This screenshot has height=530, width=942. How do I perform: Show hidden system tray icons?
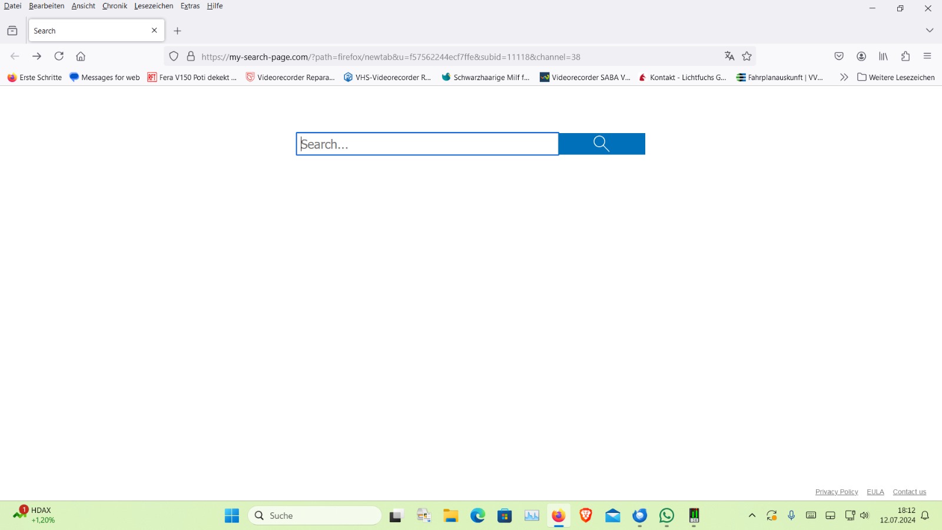[x=752, y=516]
